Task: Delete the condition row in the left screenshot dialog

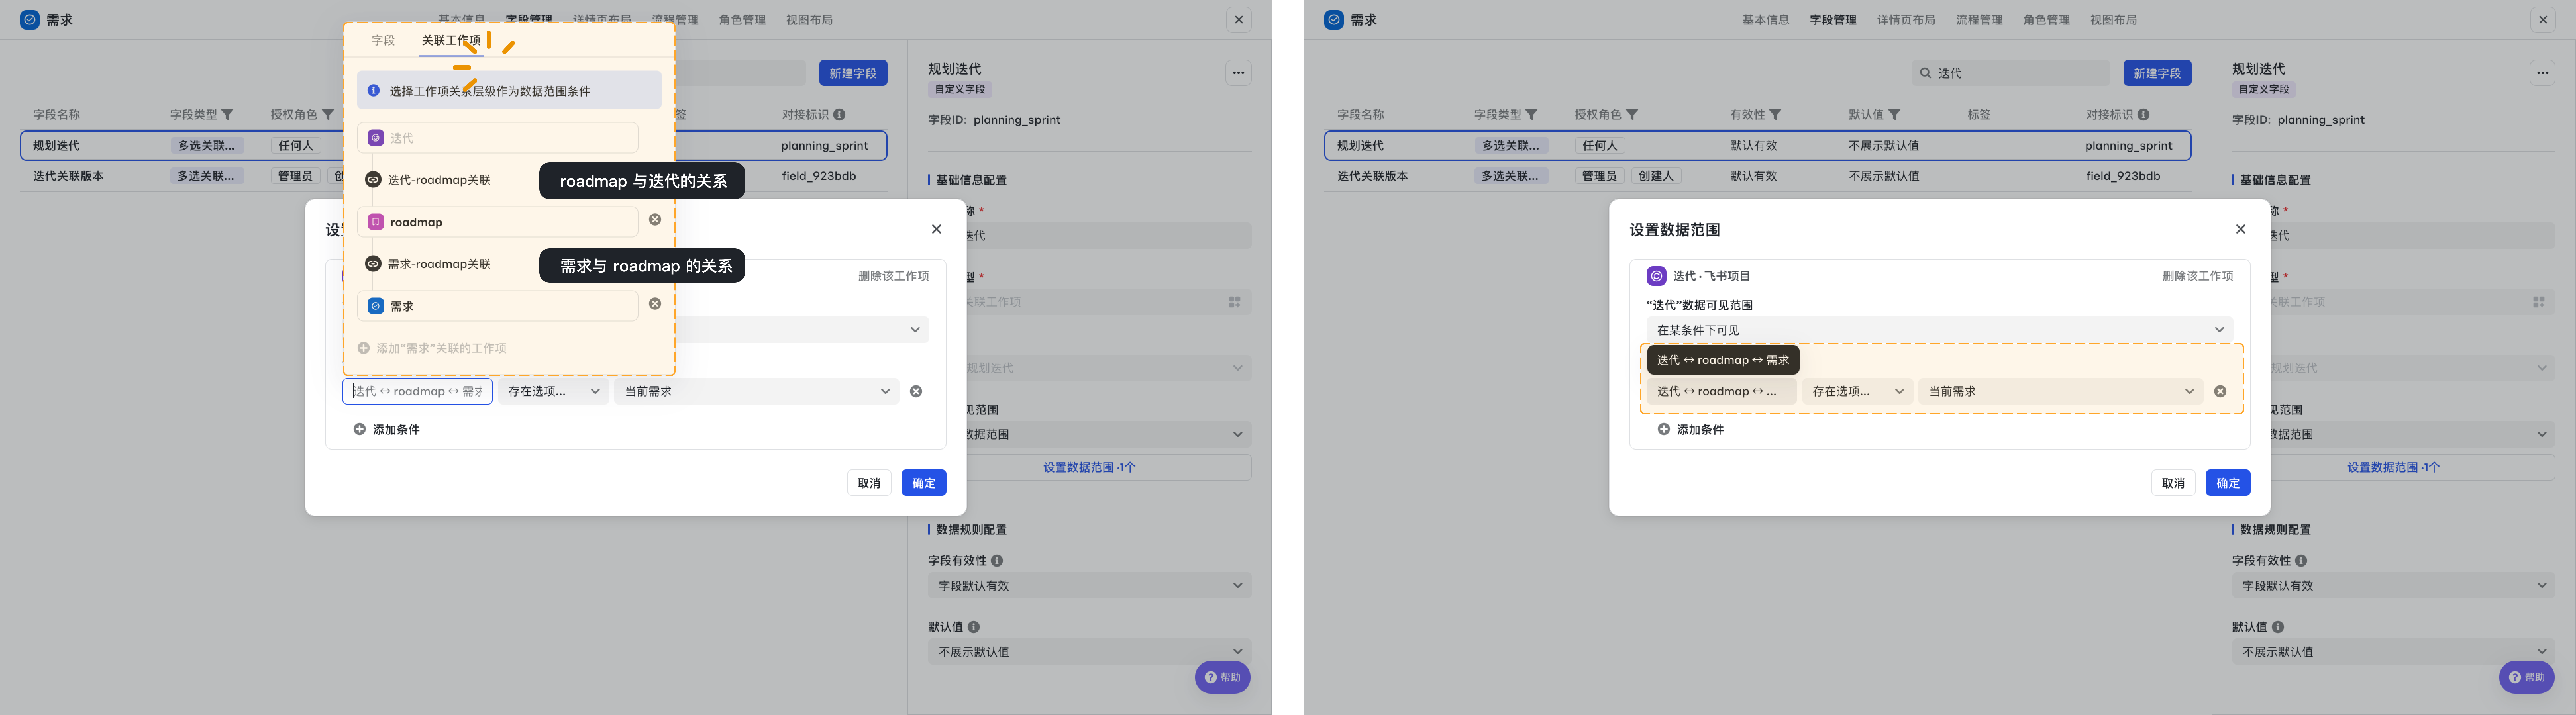Action: pyautogui.click(x=916, y=391)
